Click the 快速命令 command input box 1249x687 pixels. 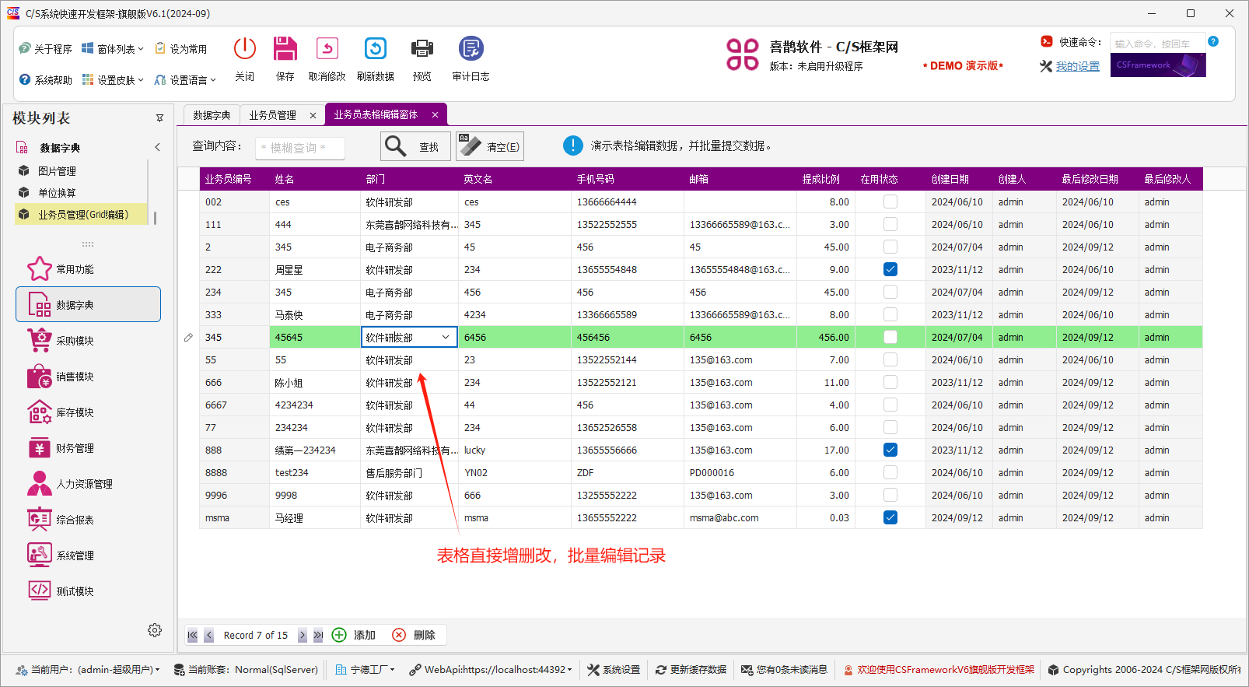click(1157, 44)
